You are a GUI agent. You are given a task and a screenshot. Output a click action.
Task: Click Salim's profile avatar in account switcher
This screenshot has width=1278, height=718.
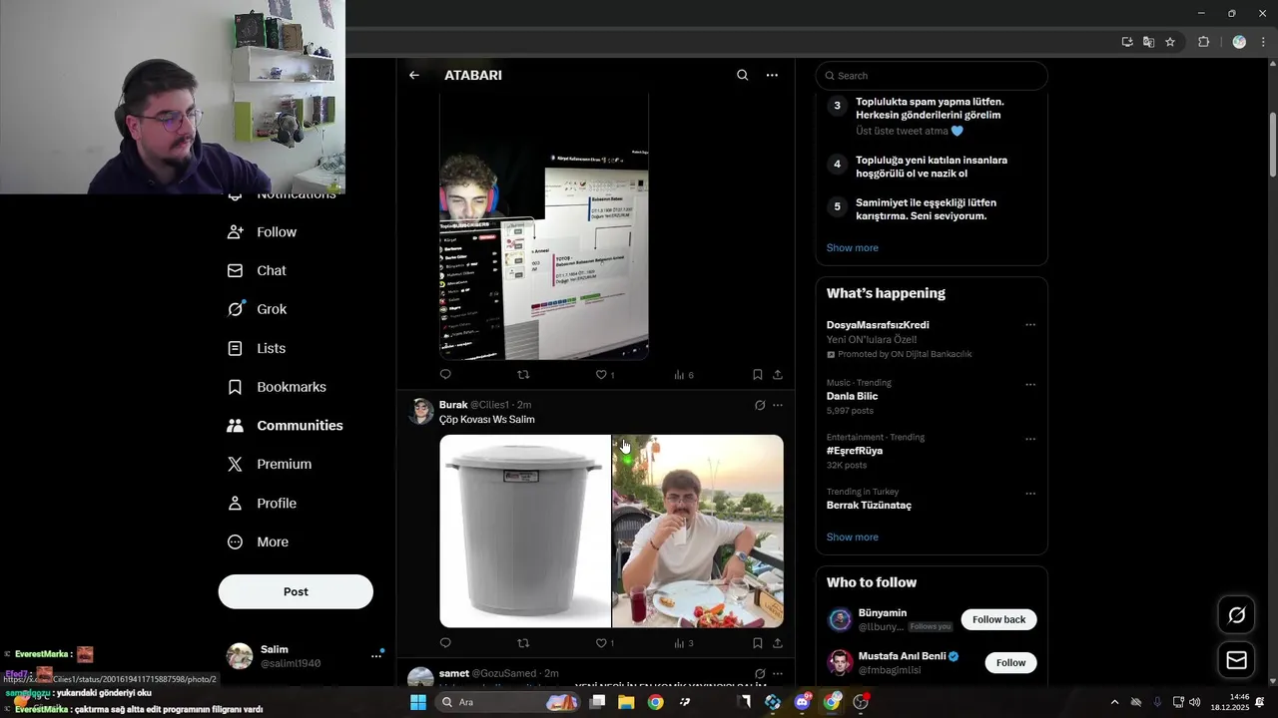240,655
